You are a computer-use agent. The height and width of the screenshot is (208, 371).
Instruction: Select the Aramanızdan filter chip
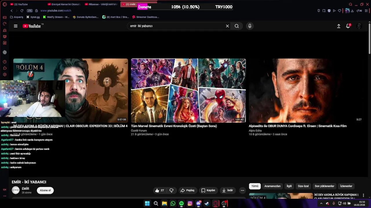272,186
